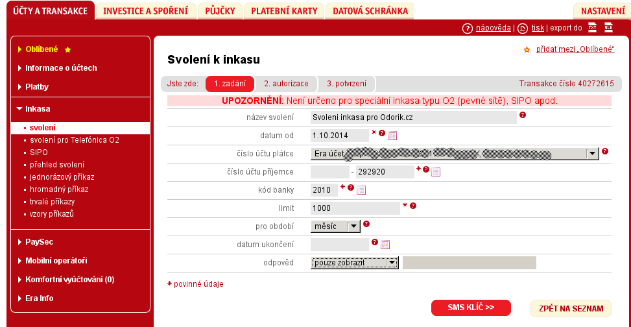Screen dimensions: 631x327
Task: Expand Platby menu section
Action: [x=37, y=86]
